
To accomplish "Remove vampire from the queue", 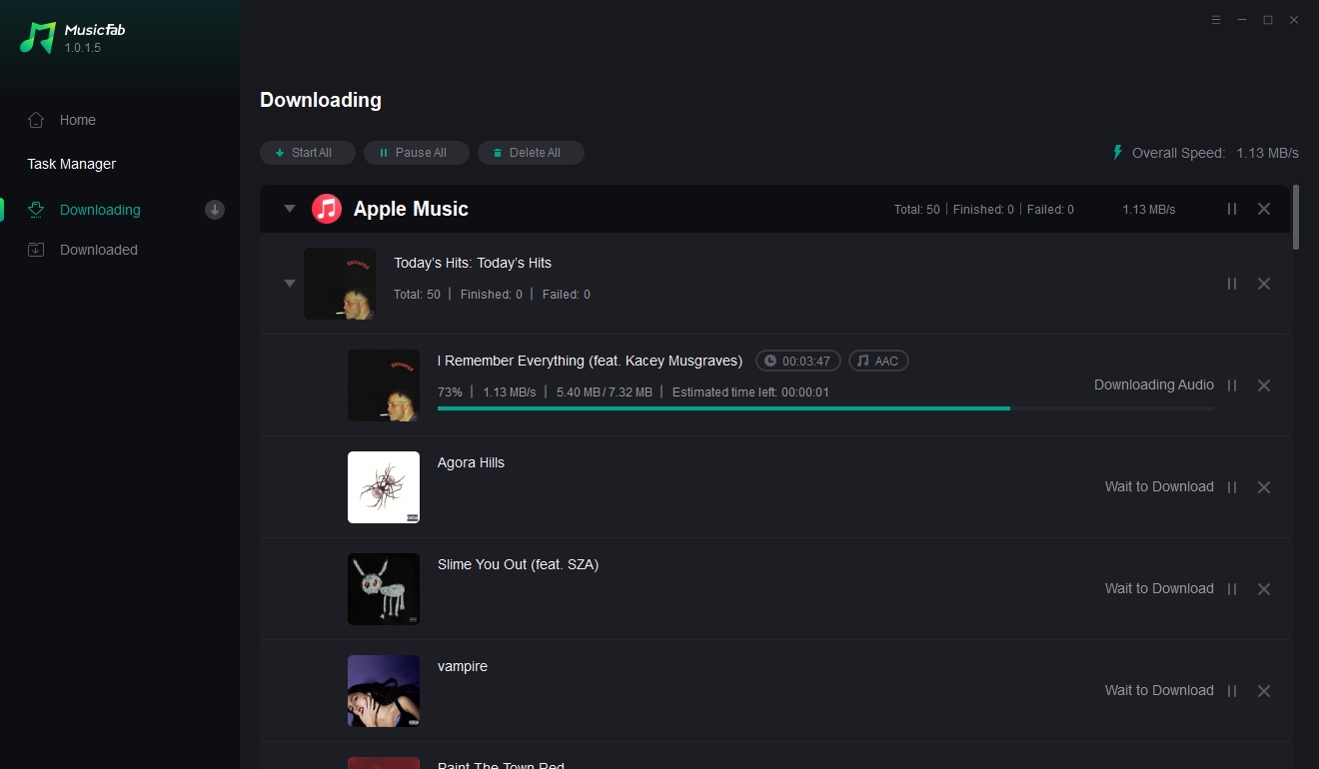I will (1264, 691).
